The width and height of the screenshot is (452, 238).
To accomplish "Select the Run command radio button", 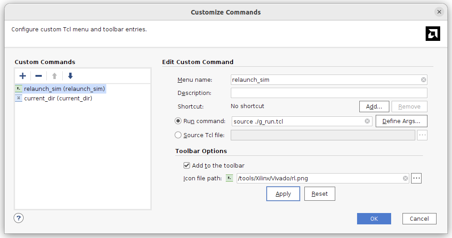I will [x=178, y=121].
